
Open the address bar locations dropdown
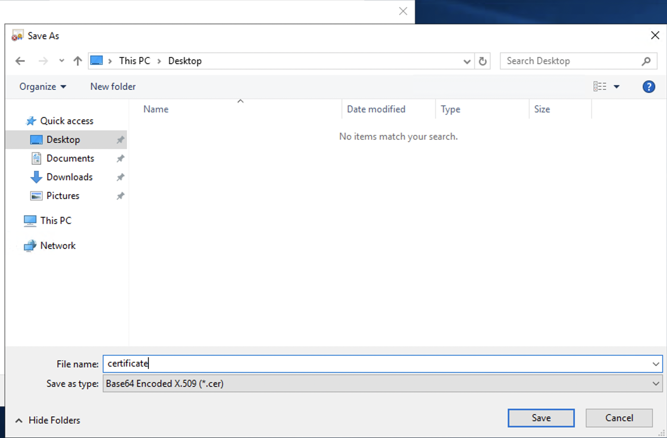(467, 61)
